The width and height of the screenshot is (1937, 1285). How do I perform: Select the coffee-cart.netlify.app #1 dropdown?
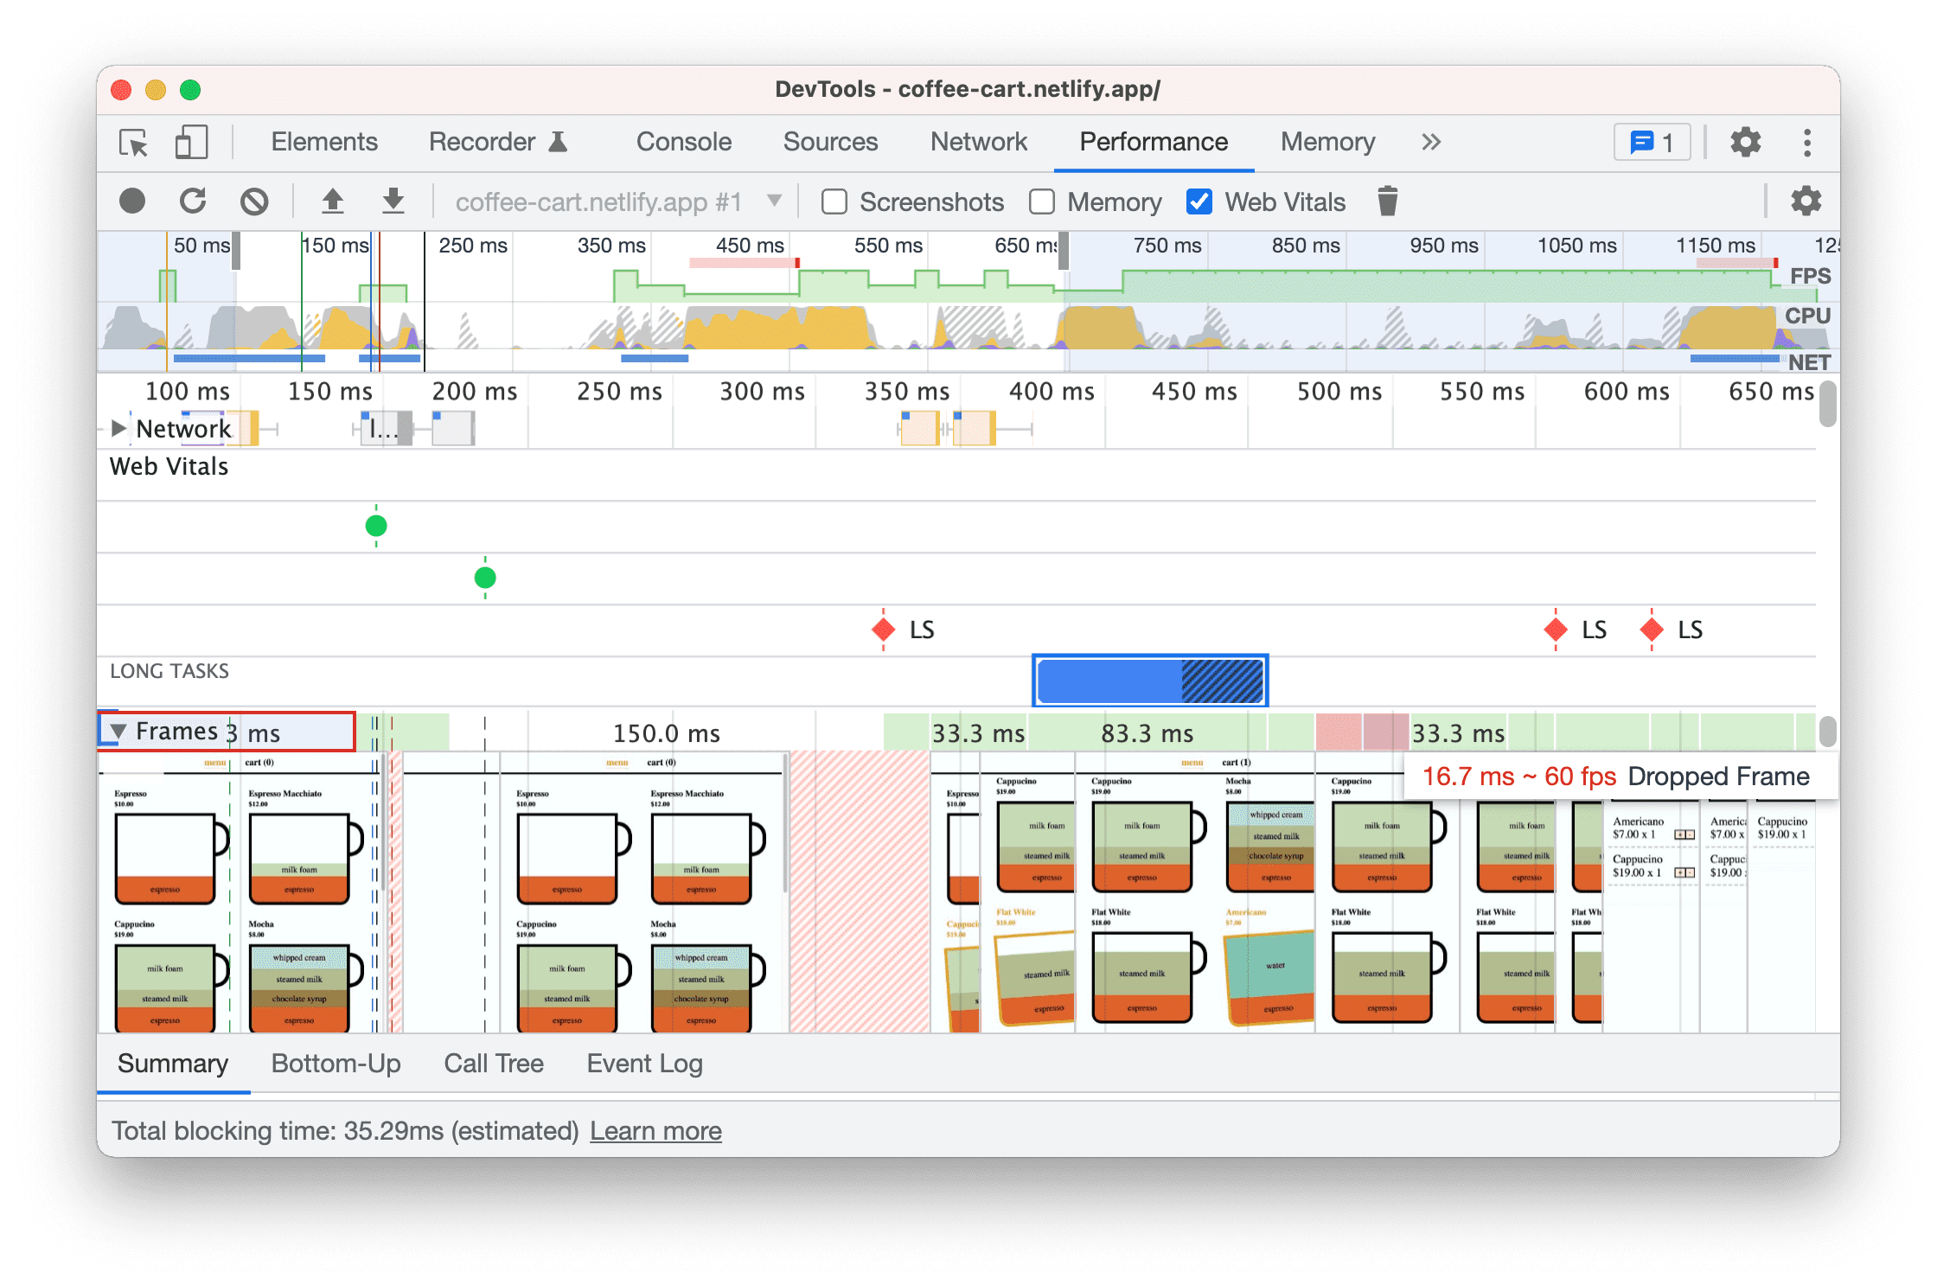[x=617, y=201]
